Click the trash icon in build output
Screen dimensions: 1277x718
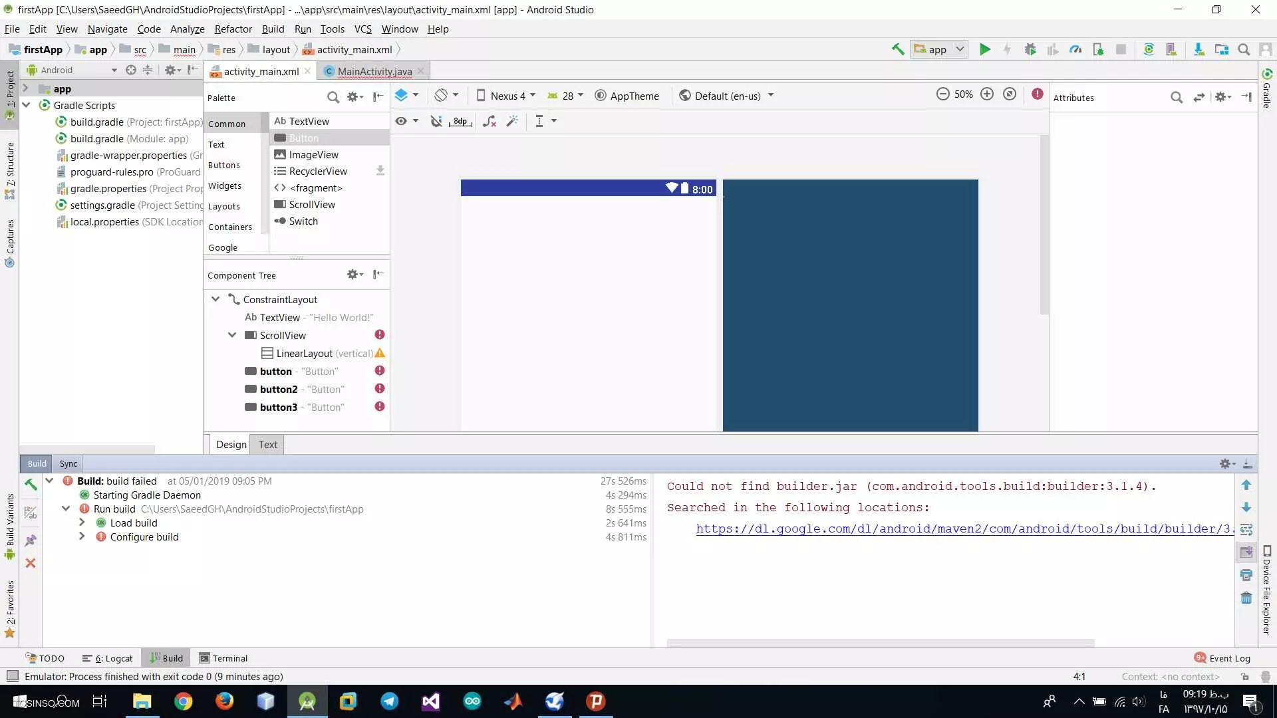pyautogui.click(x=1246, y=598)
